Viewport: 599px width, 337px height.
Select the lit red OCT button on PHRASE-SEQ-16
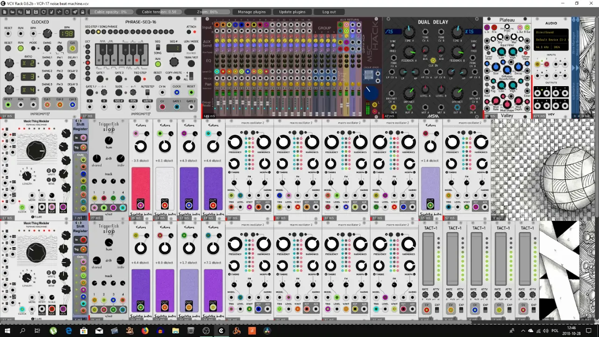pos(88,62)
